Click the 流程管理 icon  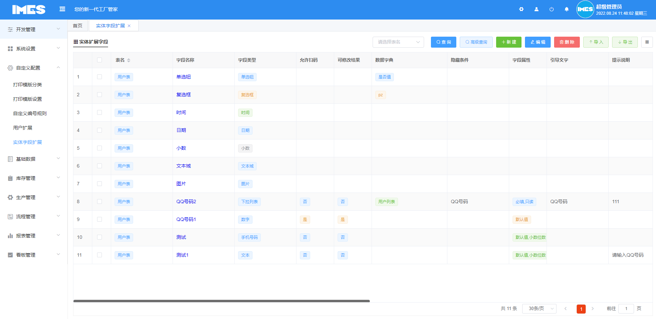(10, 217)
